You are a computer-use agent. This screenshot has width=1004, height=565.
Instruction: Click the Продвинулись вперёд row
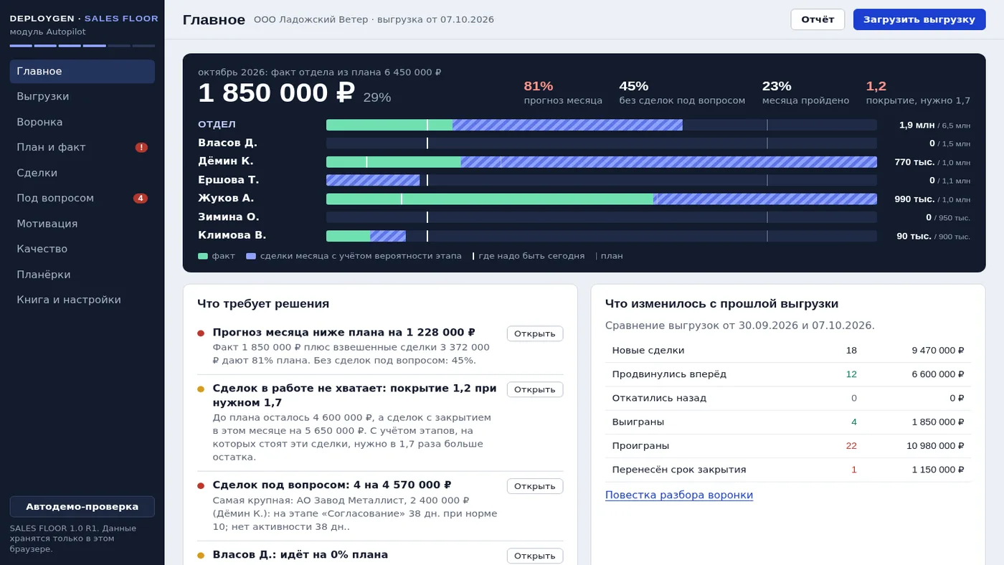(x=788, y=374)
